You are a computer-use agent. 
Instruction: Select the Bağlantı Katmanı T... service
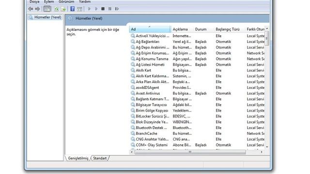153,99
